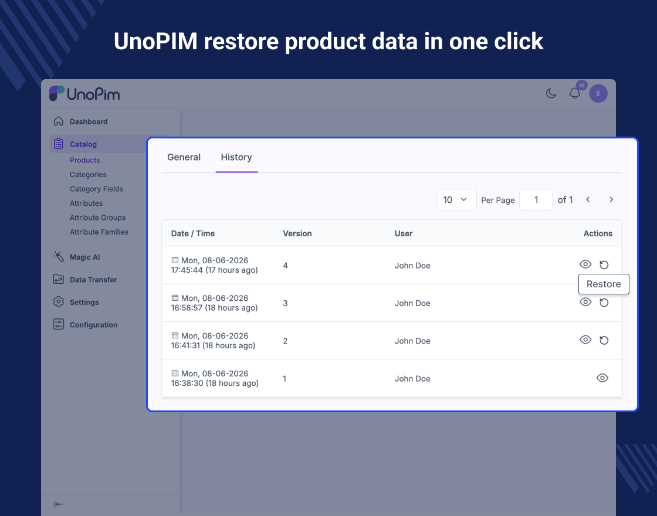
Task: Go to Products in Catalog
Action: pyautogui.click(x=84, y=160)
